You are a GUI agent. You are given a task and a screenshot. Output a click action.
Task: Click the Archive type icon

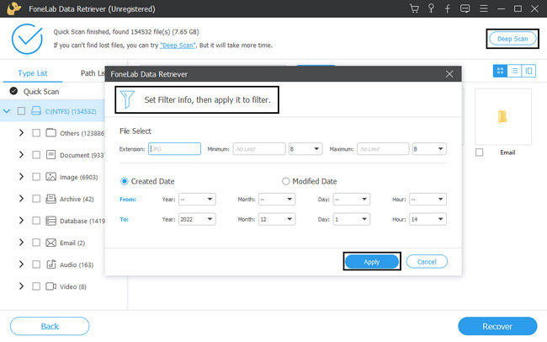coord(51,199)
